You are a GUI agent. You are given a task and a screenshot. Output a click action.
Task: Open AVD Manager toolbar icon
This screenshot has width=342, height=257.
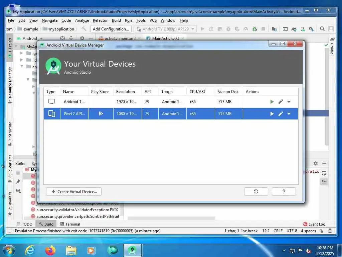click(303, 29)
